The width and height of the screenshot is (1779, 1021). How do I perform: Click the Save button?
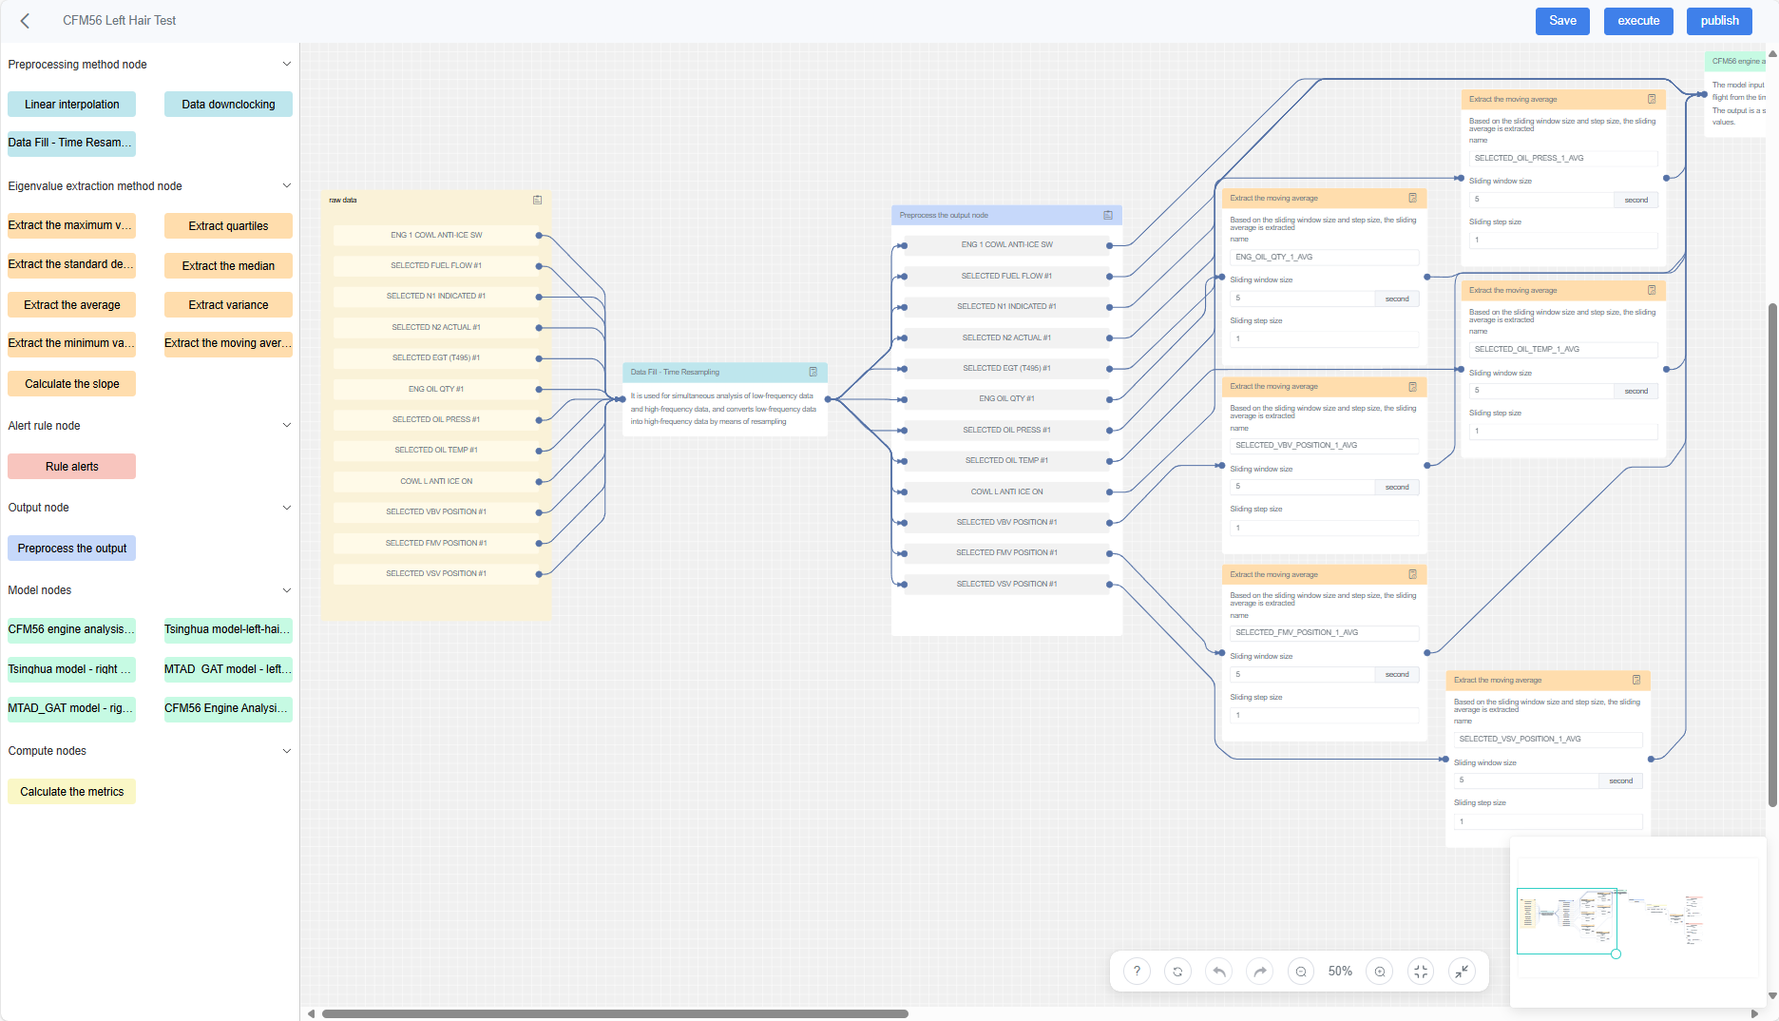[x=1562, y=20]
